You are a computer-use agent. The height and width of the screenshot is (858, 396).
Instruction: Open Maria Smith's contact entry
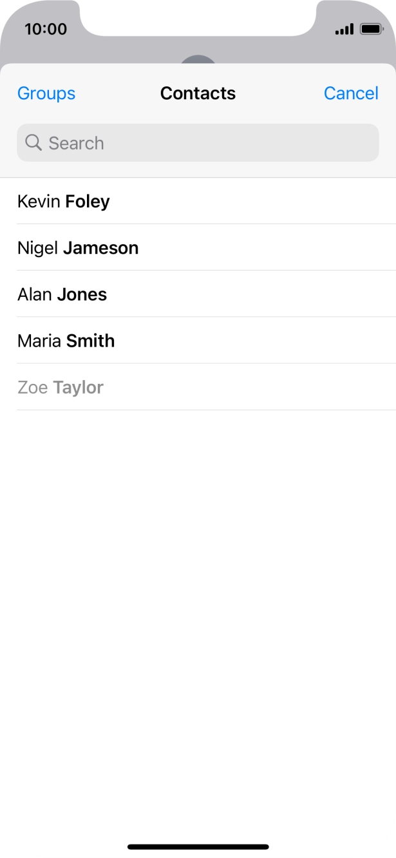click(x=66, y=341)
